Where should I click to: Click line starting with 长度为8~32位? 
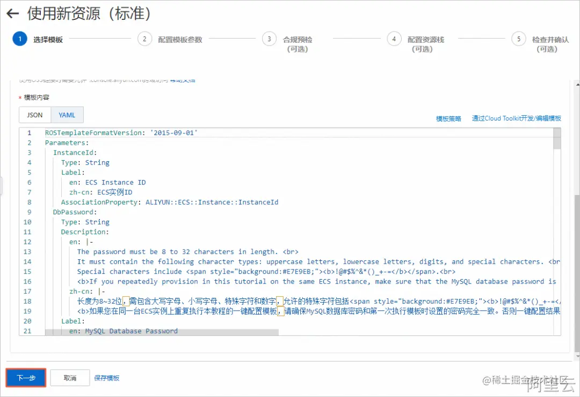pyautogui.click(x=318, y=302)
